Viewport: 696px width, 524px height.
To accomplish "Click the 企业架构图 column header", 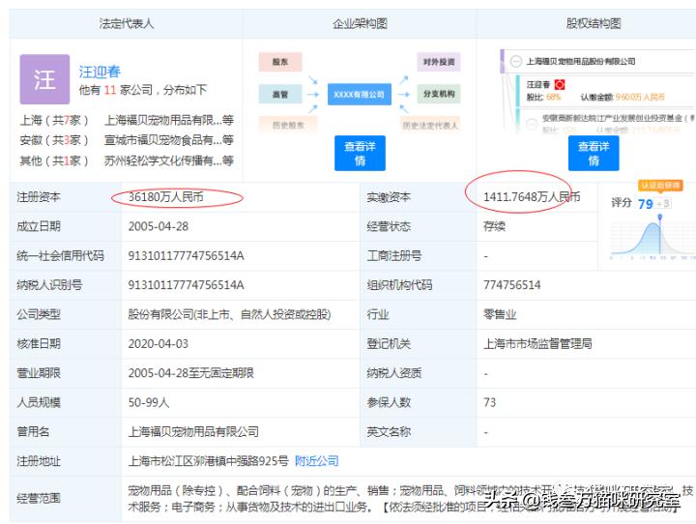I will [x=360, y=23].
